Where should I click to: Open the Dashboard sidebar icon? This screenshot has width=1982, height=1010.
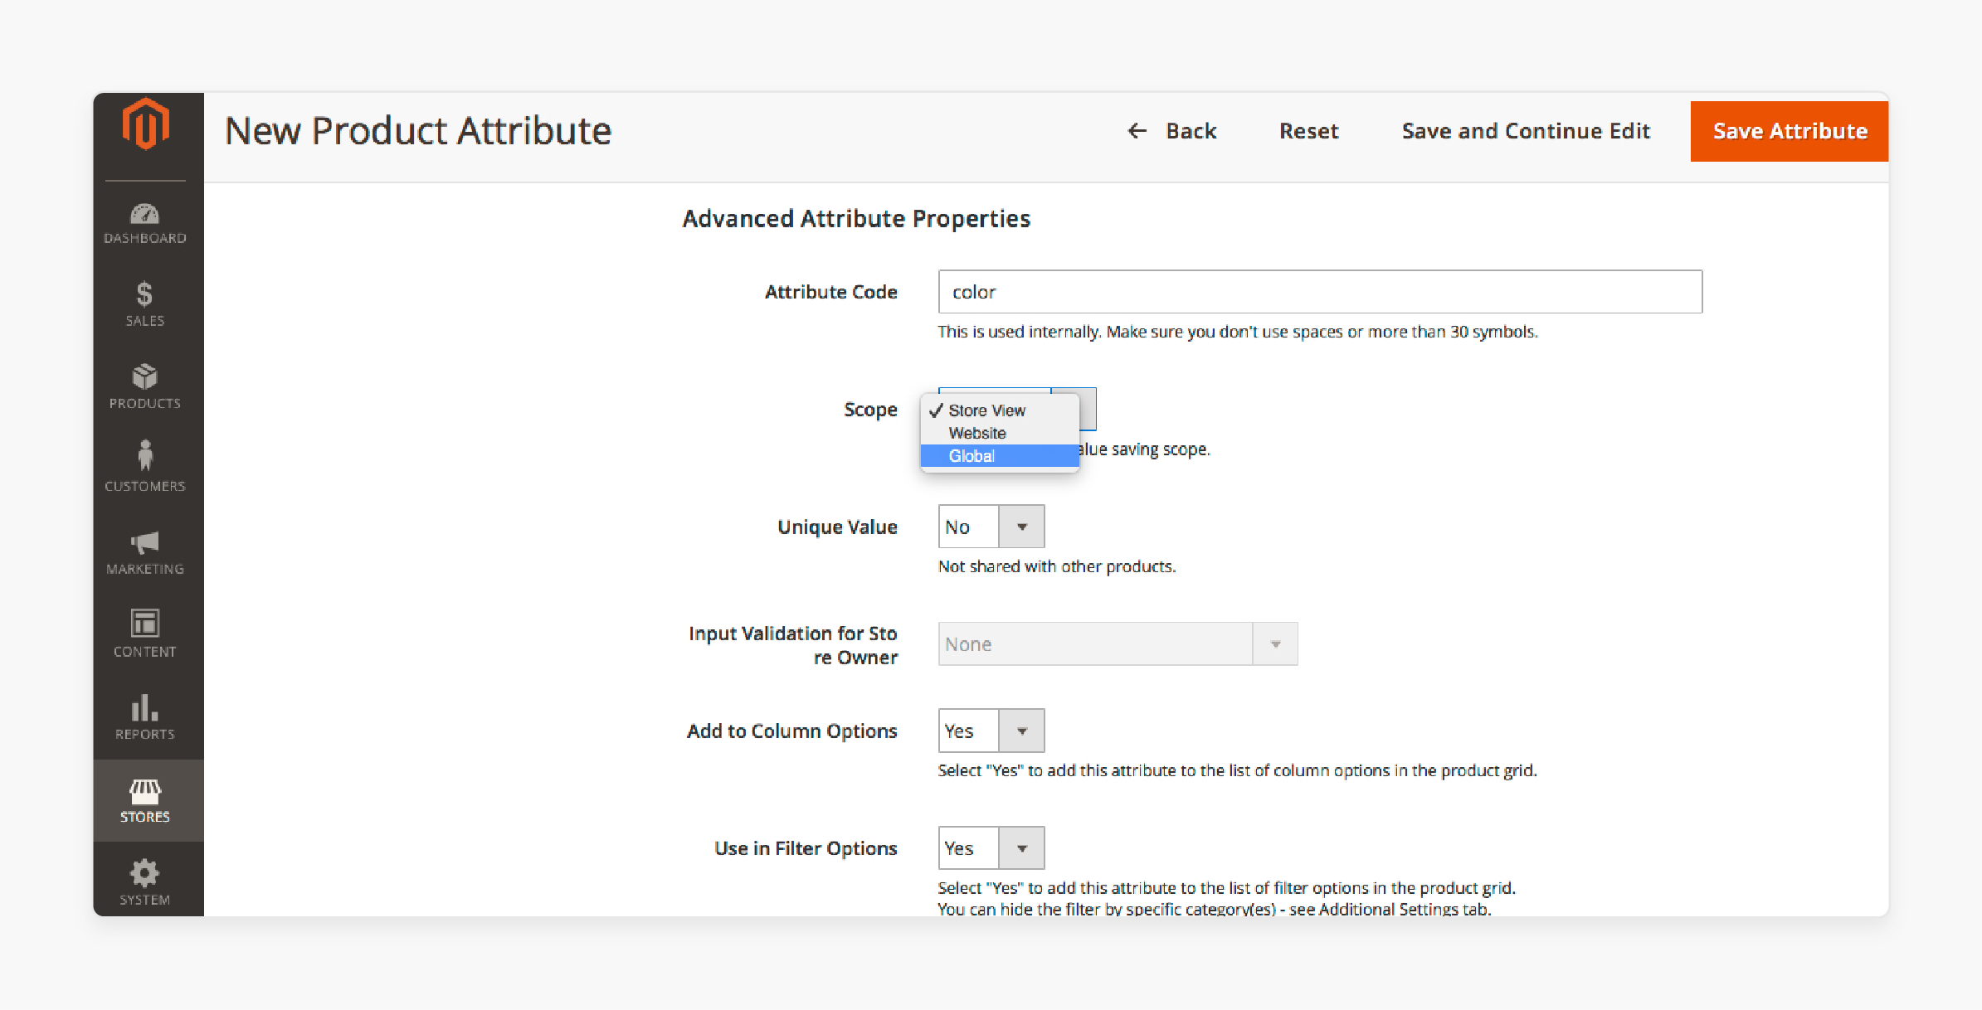[144, 214]
